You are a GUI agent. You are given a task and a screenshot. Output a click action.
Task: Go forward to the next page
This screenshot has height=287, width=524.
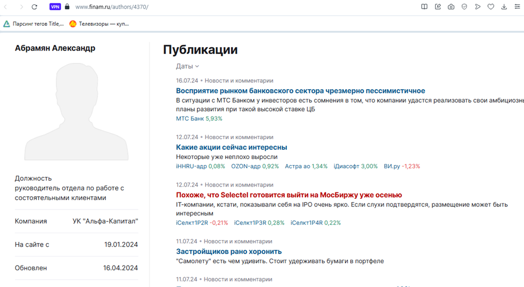click(21, 6)
